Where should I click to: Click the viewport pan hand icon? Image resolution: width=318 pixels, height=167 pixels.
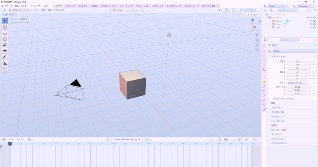(257, 40)
